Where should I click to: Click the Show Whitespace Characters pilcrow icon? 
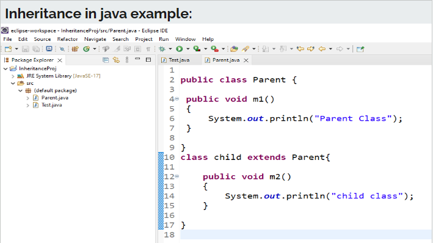tap(148, 49)
